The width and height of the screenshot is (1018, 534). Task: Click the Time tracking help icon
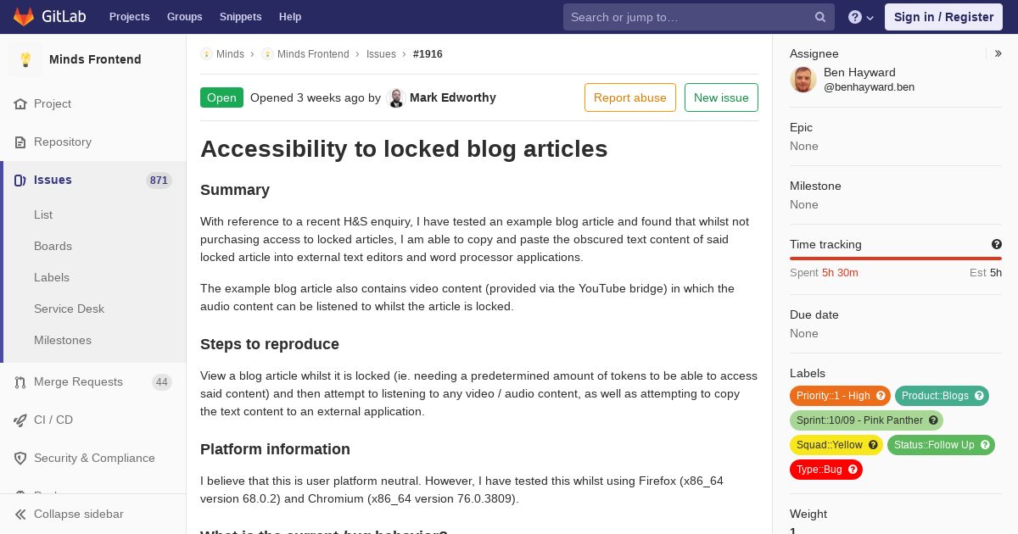tap(997, 244)
